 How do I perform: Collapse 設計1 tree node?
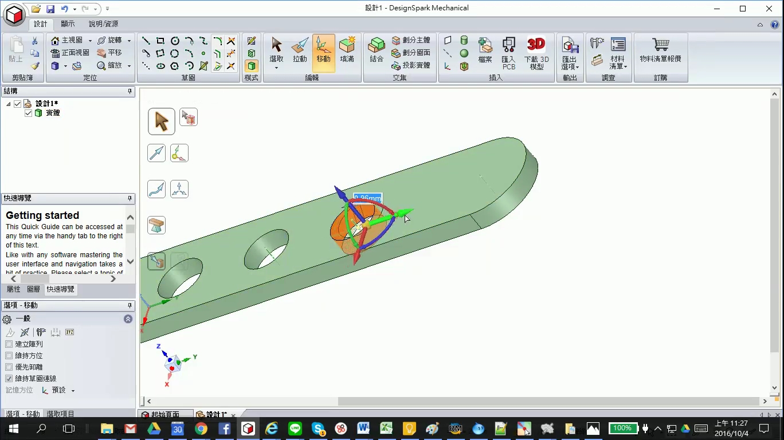[x=9, y=104]
